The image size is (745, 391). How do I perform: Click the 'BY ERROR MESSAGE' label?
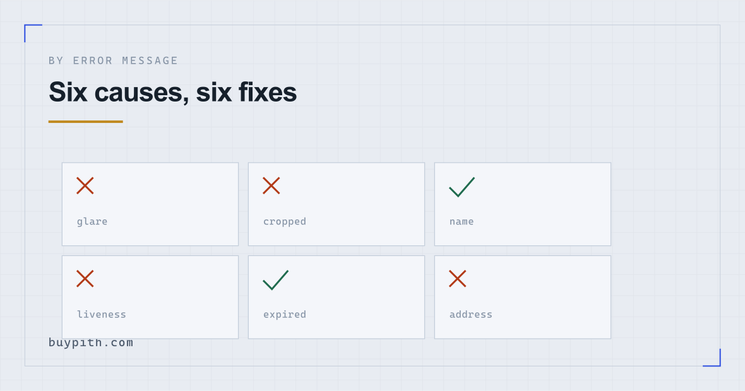pos(113,61)
